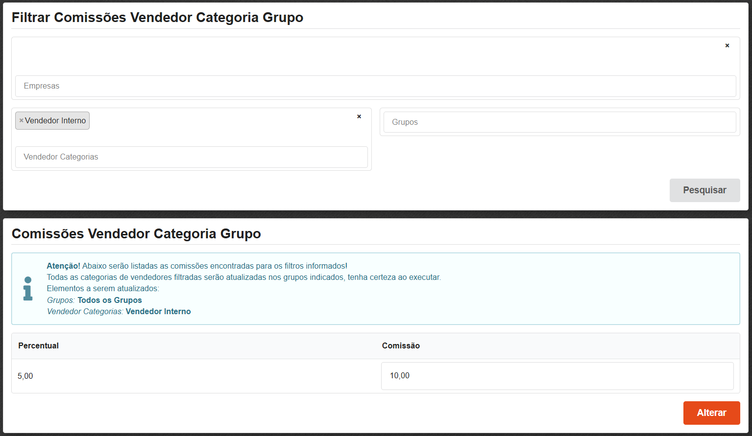Viewport: 752px width, 436px height.
Task: Click the blue info icon in the alert
Action: click(x=28, y=288)
